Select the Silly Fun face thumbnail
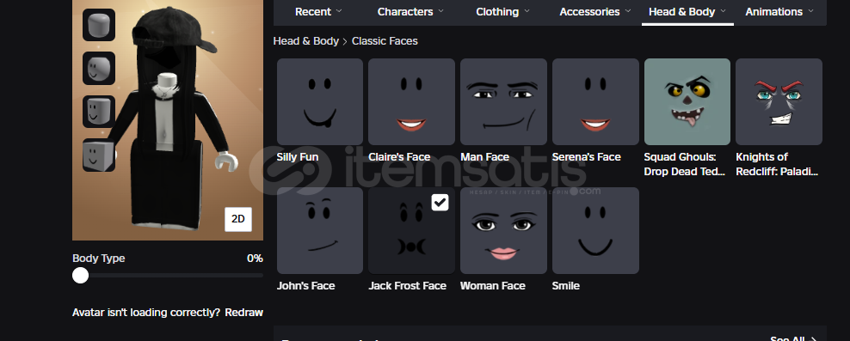This screenshot has width=850, height=341. coord(320,101)
